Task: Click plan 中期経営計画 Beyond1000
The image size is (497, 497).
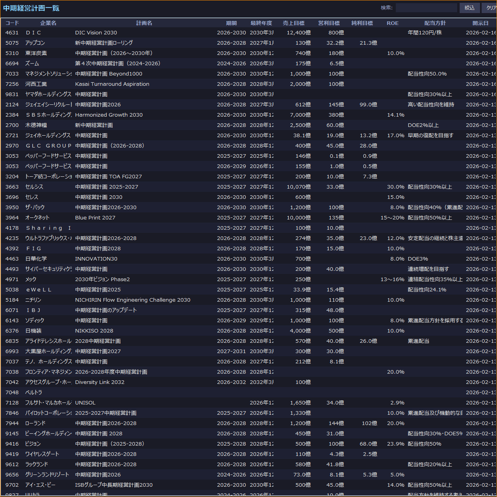Action: 108,73
